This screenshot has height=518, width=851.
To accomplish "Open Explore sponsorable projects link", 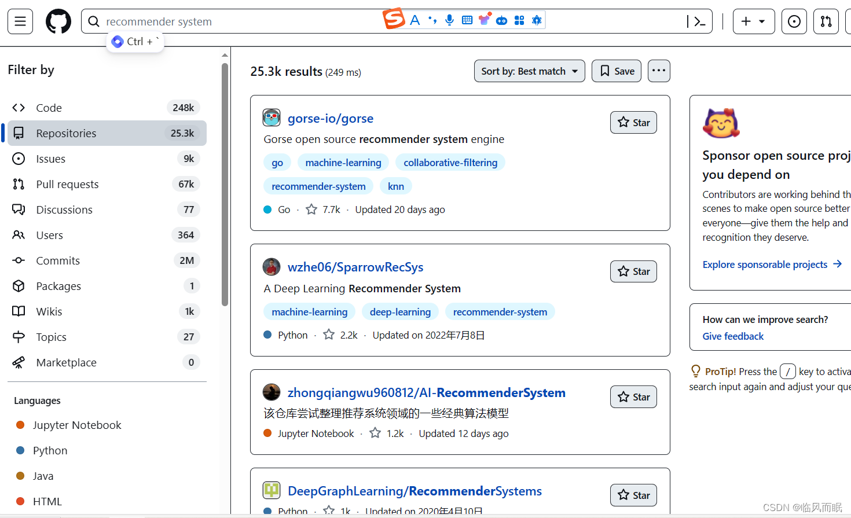I will point(772,264).
